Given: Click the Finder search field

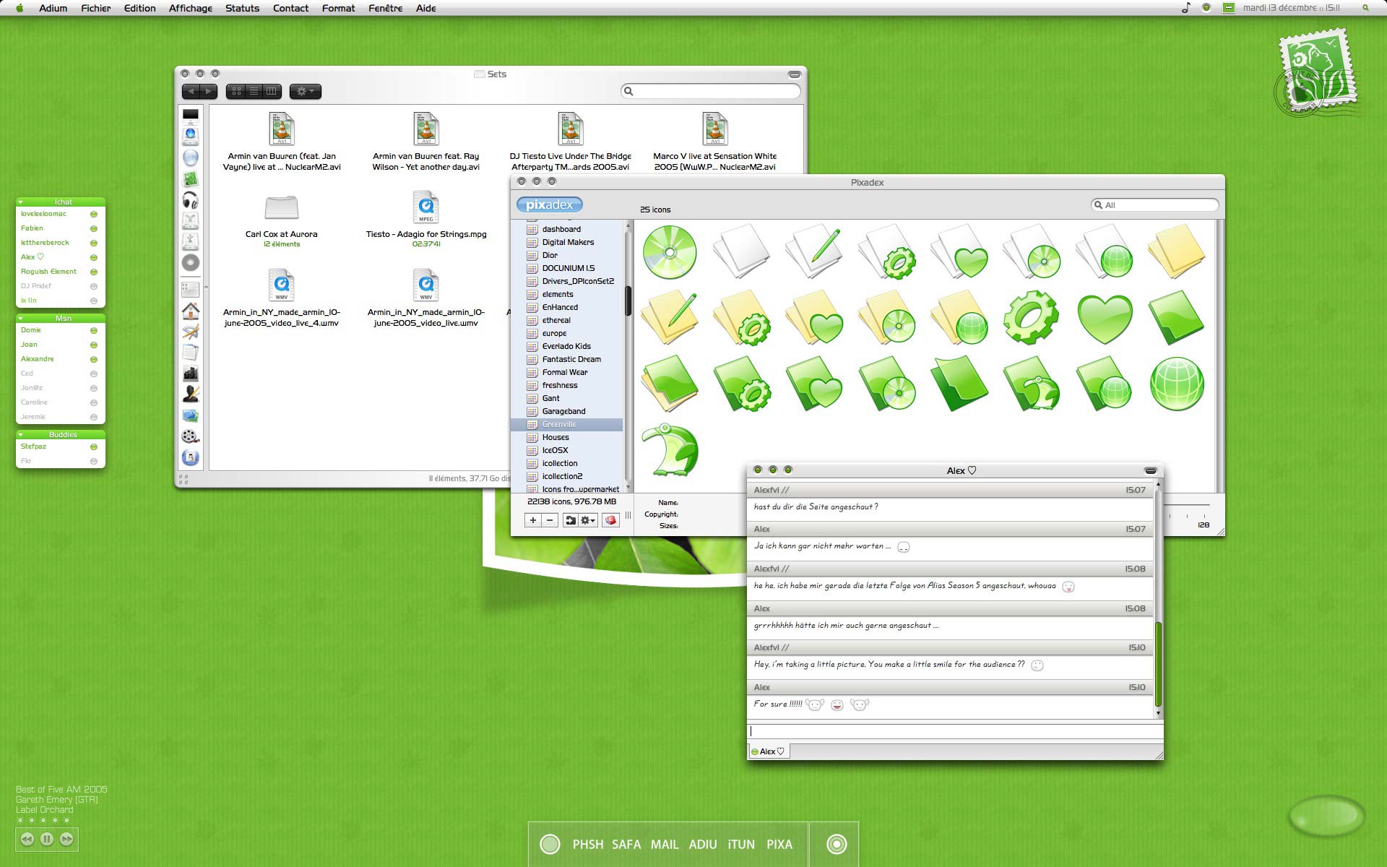Looking at the screenshot, I should pyautogui.click(x=711, y=91).
